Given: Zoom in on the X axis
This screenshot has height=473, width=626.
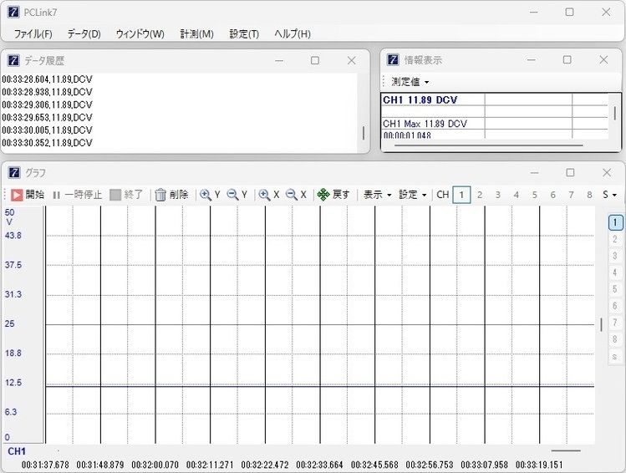Looking at the screenshot, I should [x=268, y=195].
